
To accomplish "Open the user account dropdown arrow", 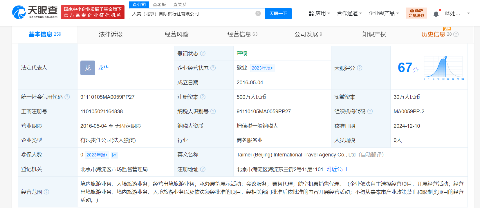I will (x=468, y=14).
